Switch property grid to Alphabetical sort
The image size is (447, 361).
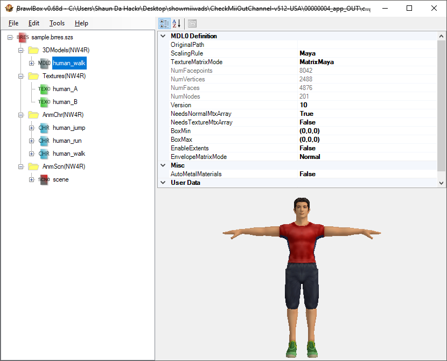pos(177,23)
